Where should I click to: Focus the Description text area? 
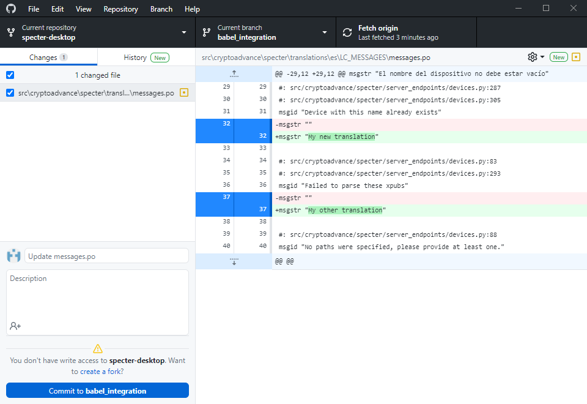97,302
